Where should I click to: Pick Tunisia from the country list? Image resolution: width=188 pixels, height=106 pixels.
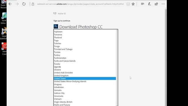click(x=85, y=52)
